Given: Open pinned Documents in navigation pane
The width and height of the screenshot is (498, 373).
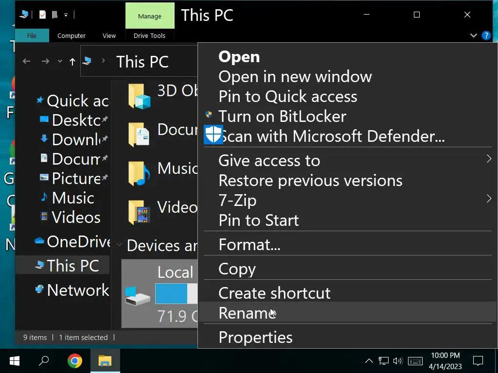Looking at the screenshot, I should pyautogui.click(x=74, y=159).
